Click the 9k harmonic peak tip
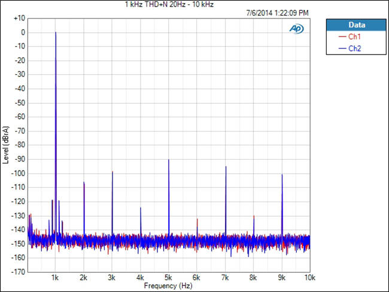389x292 pixels. [282, 175]
